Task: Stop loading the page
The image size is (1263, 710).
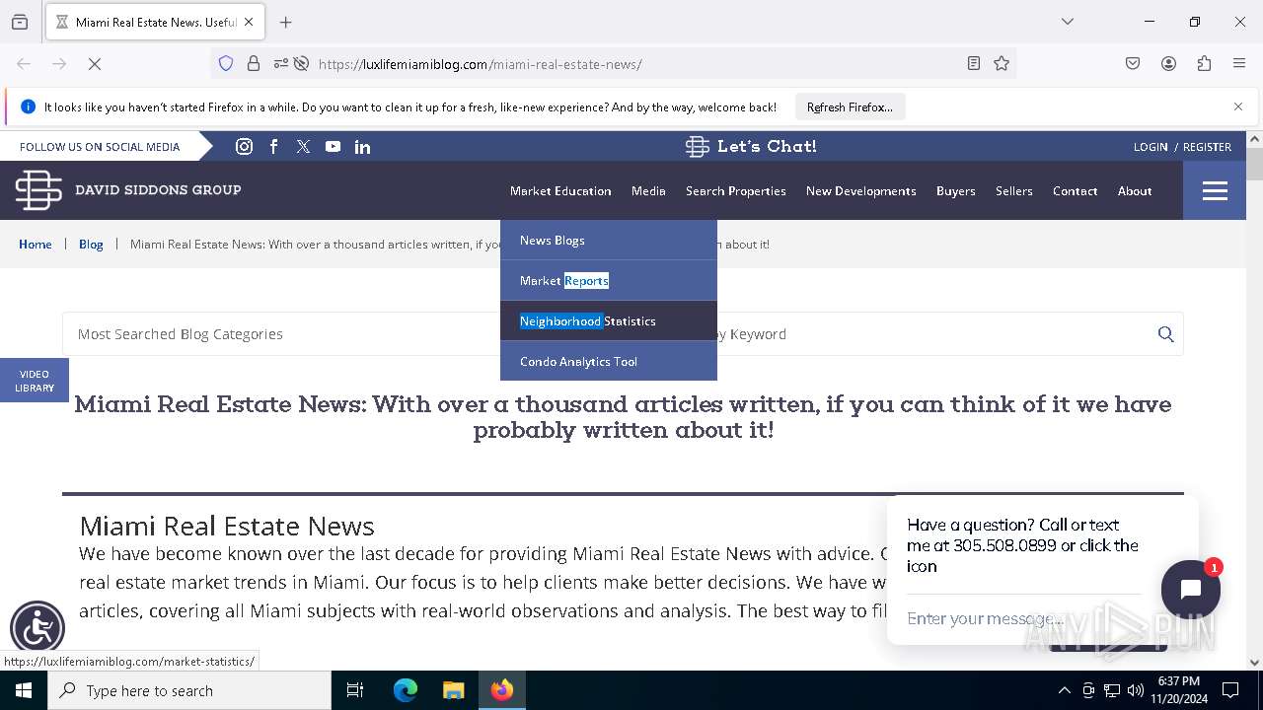Action: (95, 64)
